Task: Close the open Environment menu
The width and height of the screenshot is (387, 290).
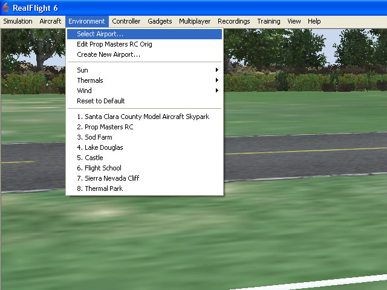Action: [x=86, y=22]
